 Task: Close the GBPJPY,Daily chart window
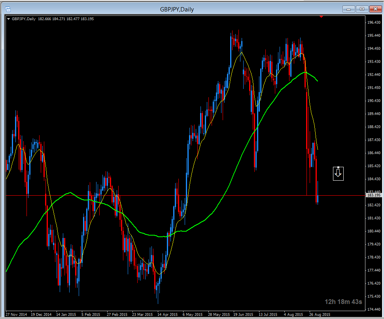(375, 9)
